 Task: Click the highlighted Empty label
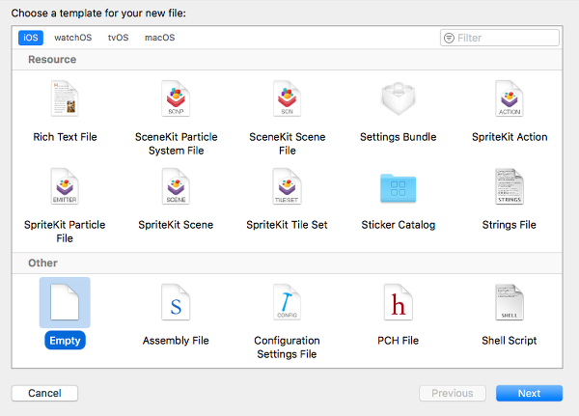pos(65,341)
